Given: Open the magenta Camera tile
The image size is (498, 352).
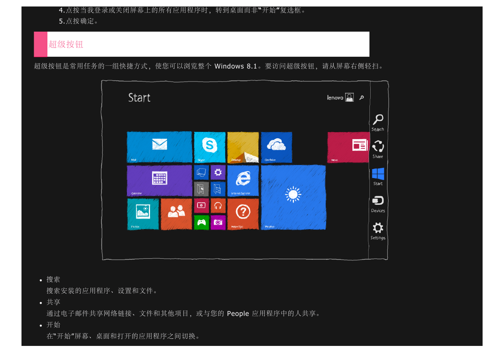Looking at the screenshot, I should (x=218, y=222).
